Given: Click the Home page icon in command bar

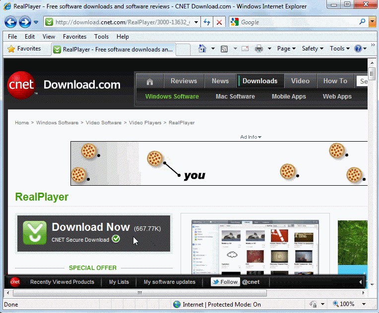Looking at the screenshot, I should point(202,49).
